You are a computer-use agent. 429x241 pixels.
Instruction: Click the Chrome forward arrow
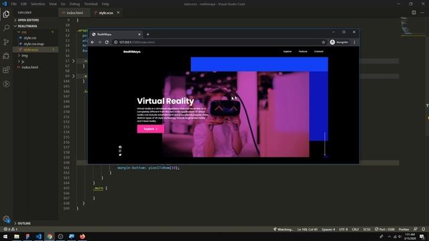pos(100,42)
